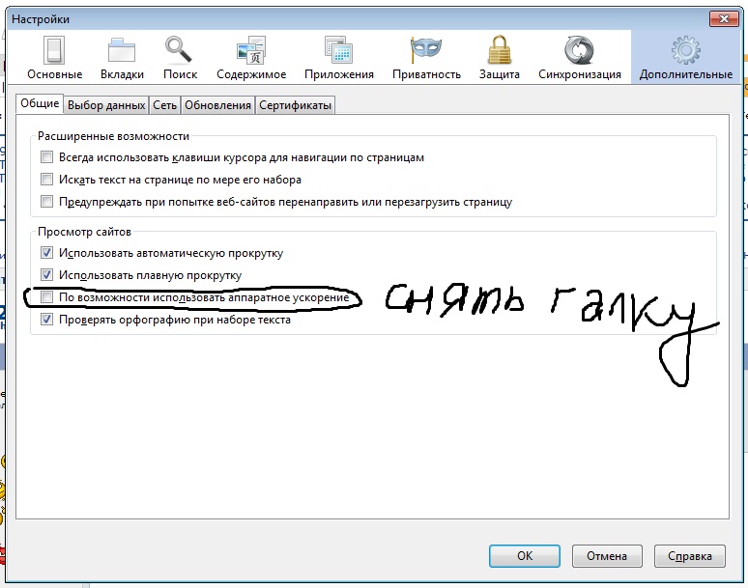Open the Основные settings panel
The image size is (748, 588).
click(x=54, y=58)
